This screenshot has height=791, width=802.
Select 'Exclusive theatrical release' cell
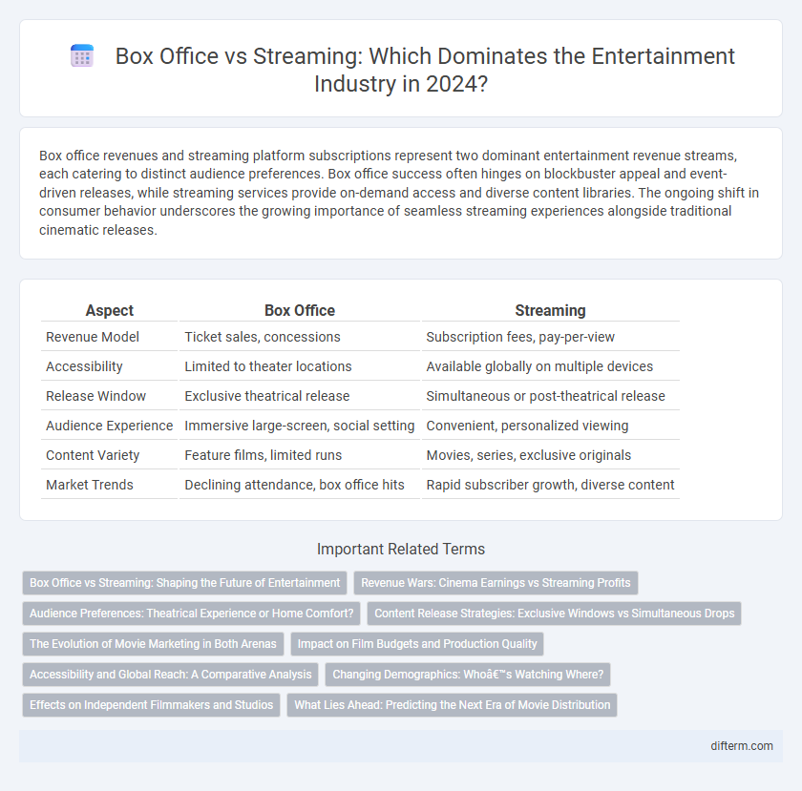pos(300,396)
